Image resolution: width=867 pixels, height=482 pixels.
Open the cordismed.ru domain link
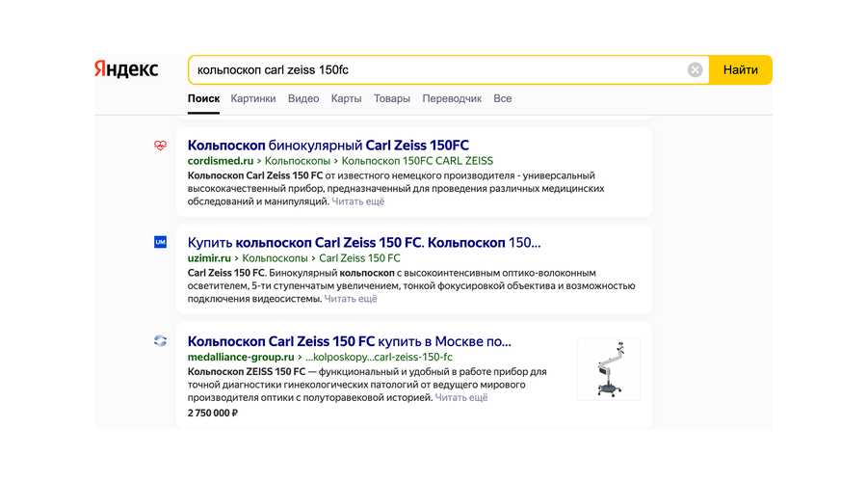pos(220,161)
